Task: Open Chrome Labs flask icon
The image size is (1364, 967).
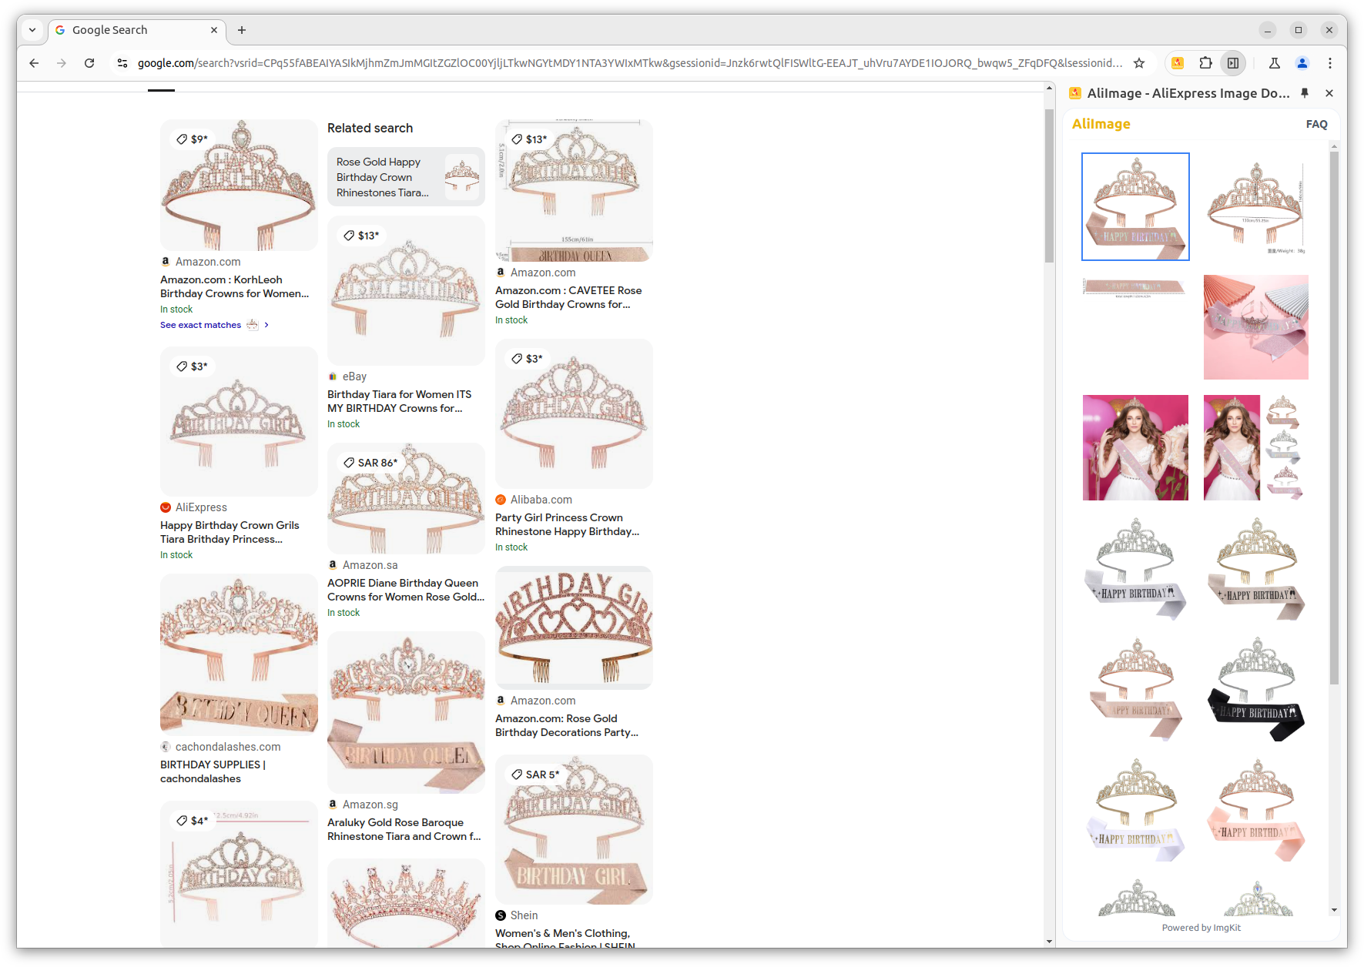Action: click(1274, 63)
